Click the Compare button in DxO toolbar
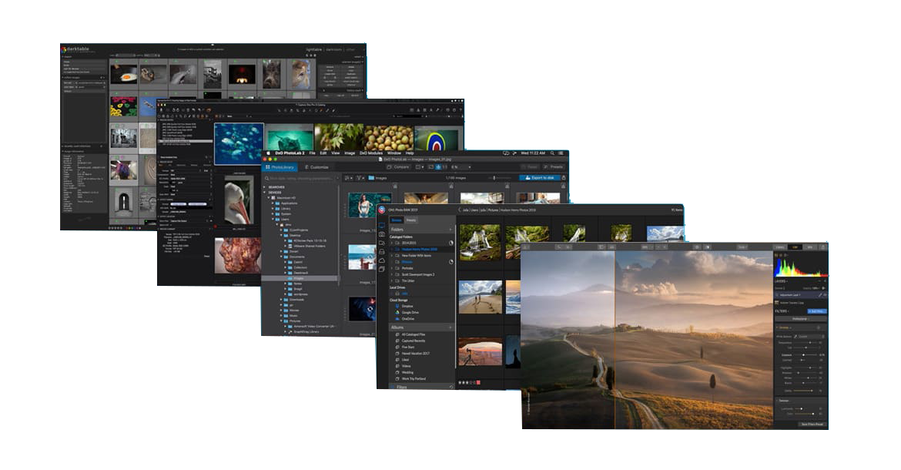The width and height of the screenshot is (901, 470). coord(398,166)
